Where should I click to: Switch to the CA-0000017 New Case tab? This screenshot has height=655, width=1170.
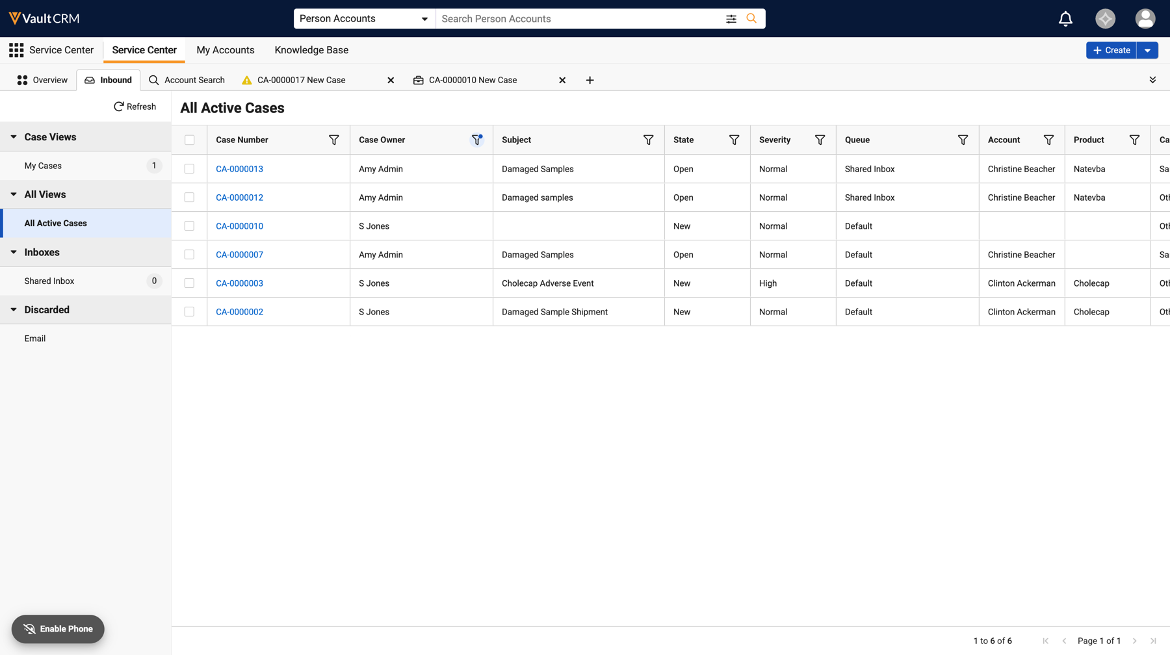301,80
